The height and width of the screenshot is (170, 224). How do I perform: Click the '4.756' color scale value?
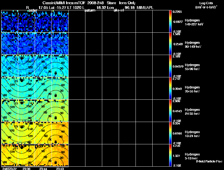176,146
